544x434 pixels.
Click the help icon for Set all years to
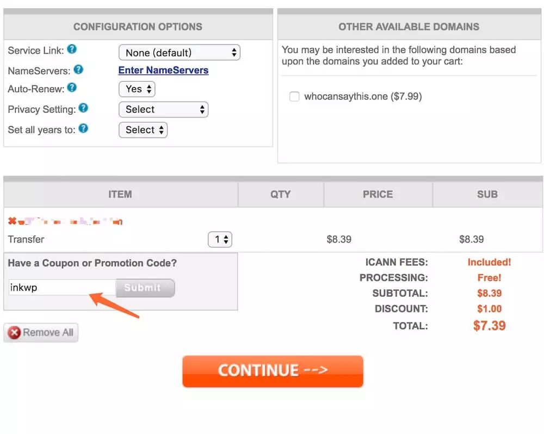tap(83, 129)
